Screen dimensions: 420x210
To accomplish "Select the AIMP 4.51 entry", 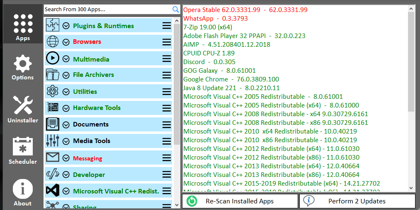I will (x=227, y=45).
